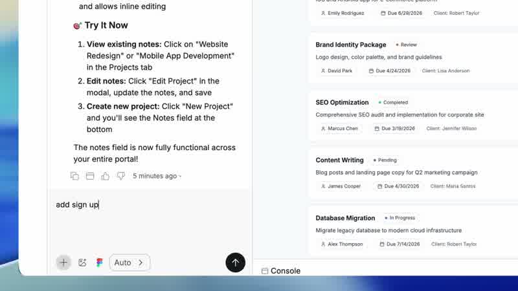Screen dimensions: 518x291
Task: Click the SEO Optimization description text
Action: pos(400,115)
